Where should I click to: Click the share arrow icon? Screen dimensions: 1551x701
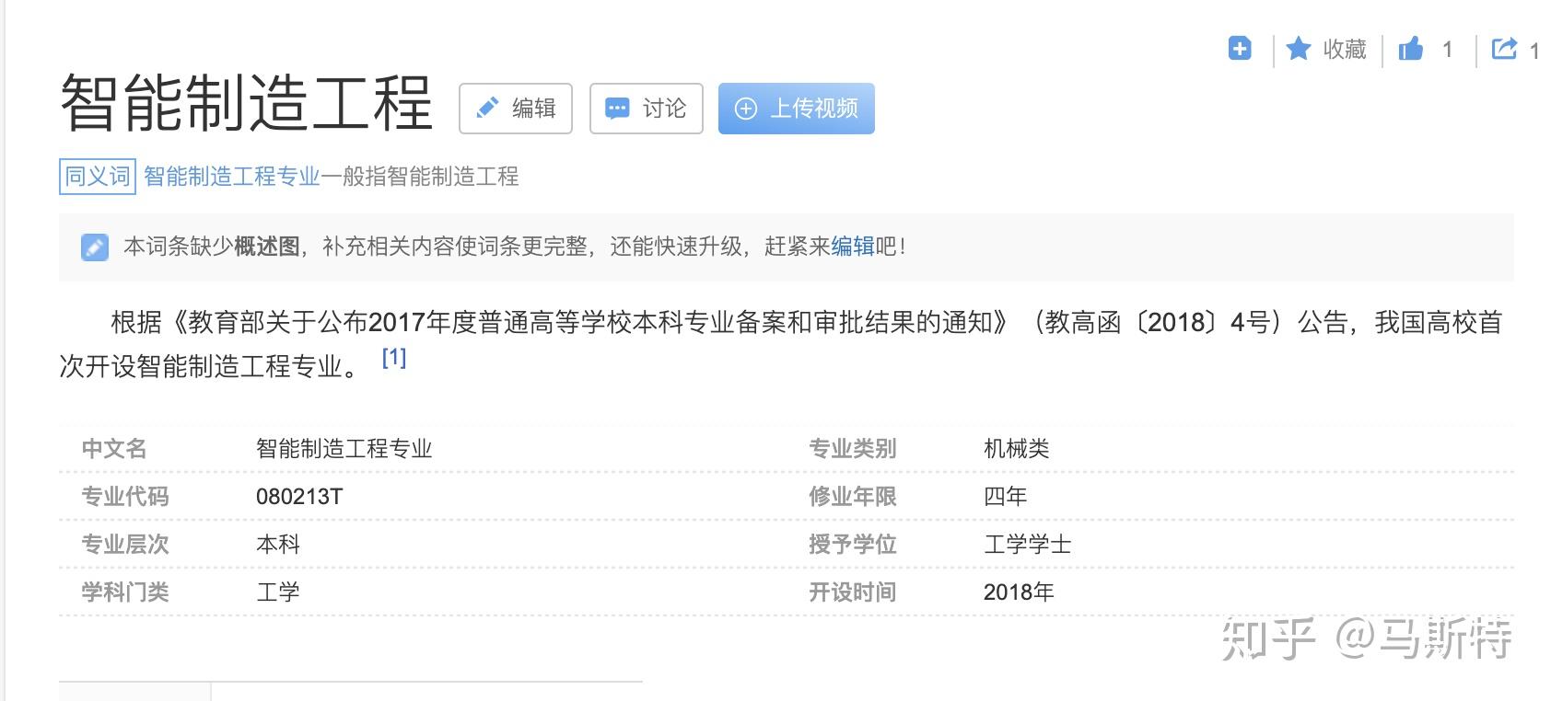(1504, 48)
